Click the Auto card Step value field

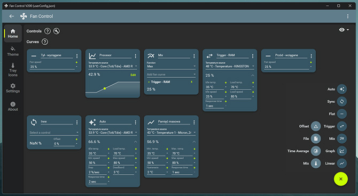pos(97,172)
